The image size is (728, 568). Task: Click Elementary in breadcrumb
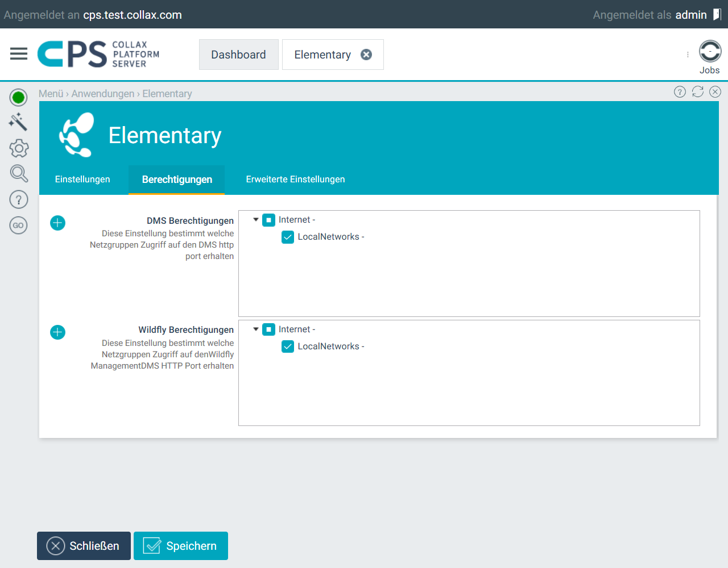[x=167, y=94]
